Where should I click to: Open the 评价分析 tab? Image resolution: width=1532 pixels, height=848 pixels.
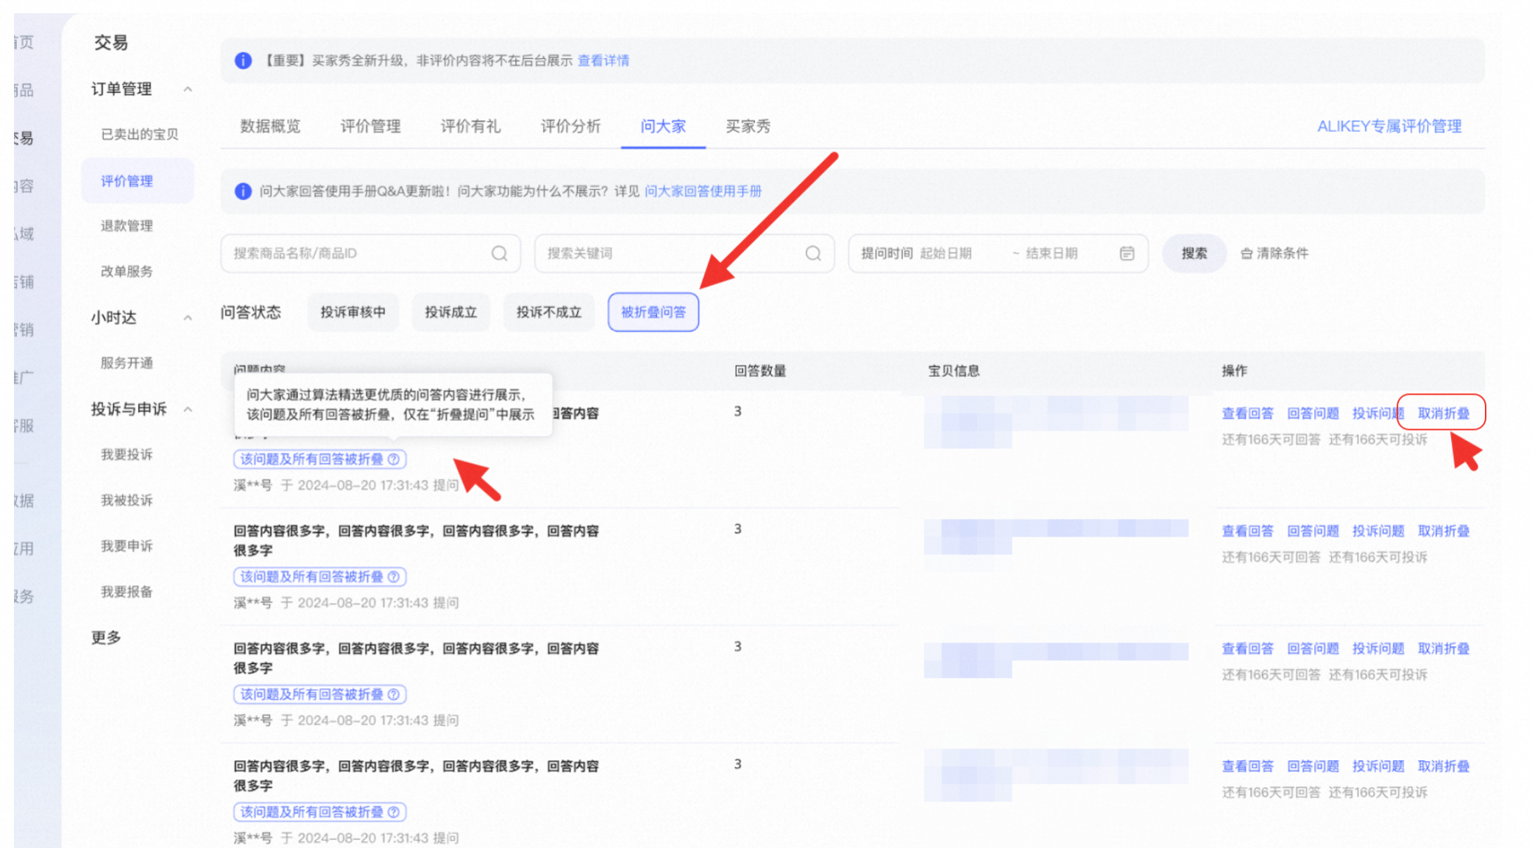pyautogui.click(x=570, y=126)
